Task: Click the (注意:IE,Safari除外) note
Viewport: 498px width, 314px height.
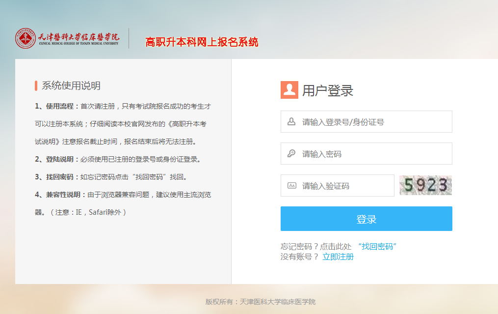Action: click(88, 212)
